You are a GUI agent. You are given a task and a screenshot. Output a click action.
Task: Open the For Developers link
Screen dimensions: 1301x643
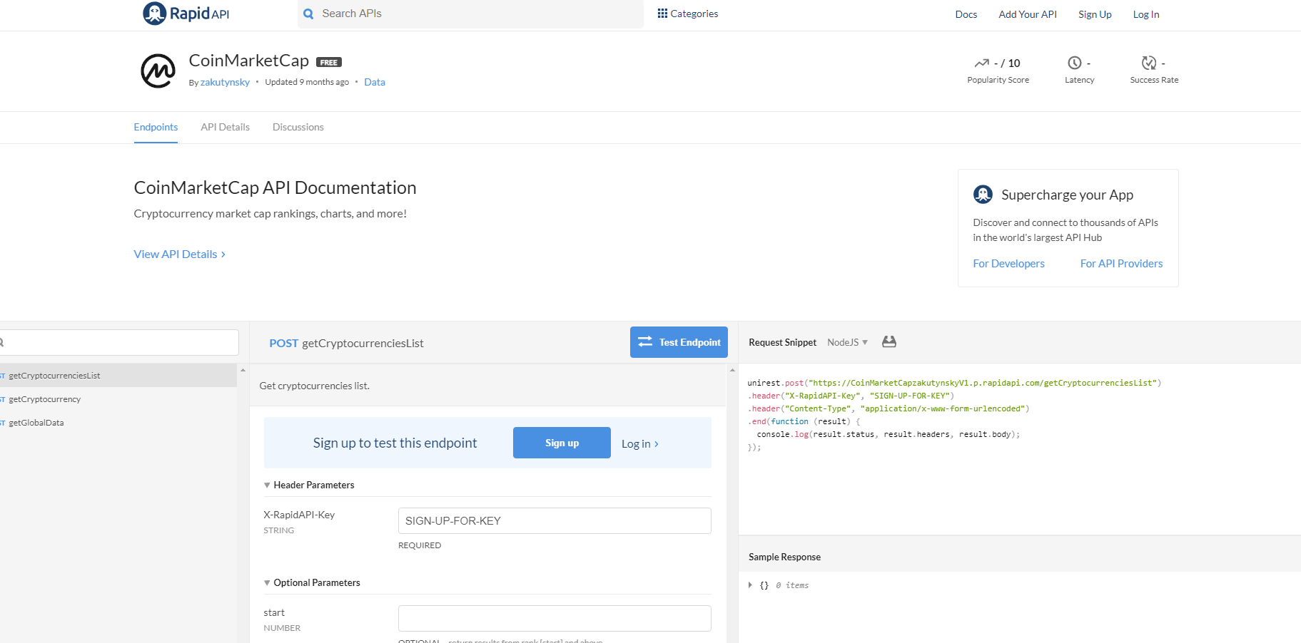pyautogui.click(x=1008, y=263)
